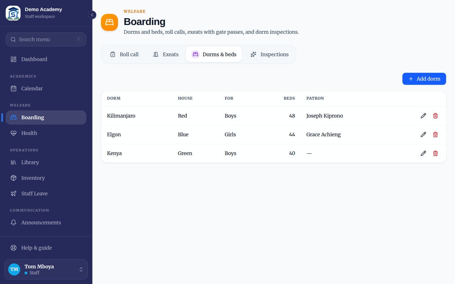Click the Add dorm button
This screenshot has width=455, height=284.
point(424,79)
